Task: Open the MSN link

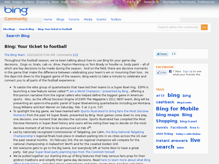Action: click(x=86, y=2)
